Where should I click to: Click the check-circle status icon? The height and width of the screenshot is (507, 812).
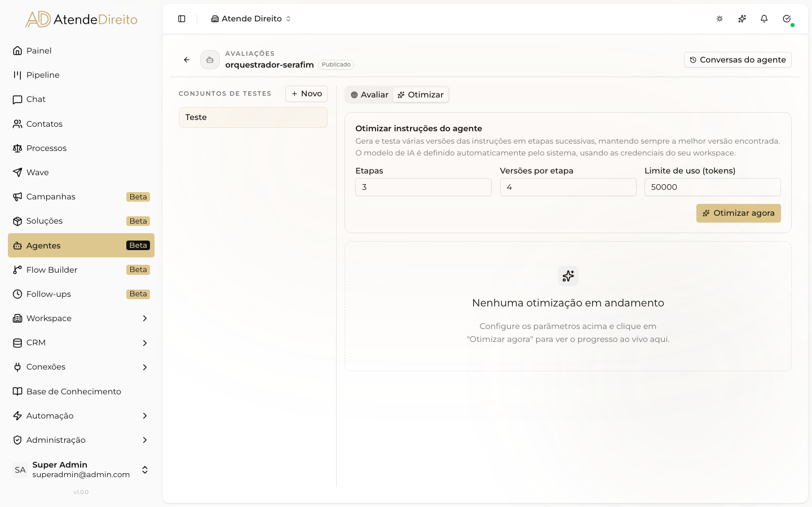[787, 19]
